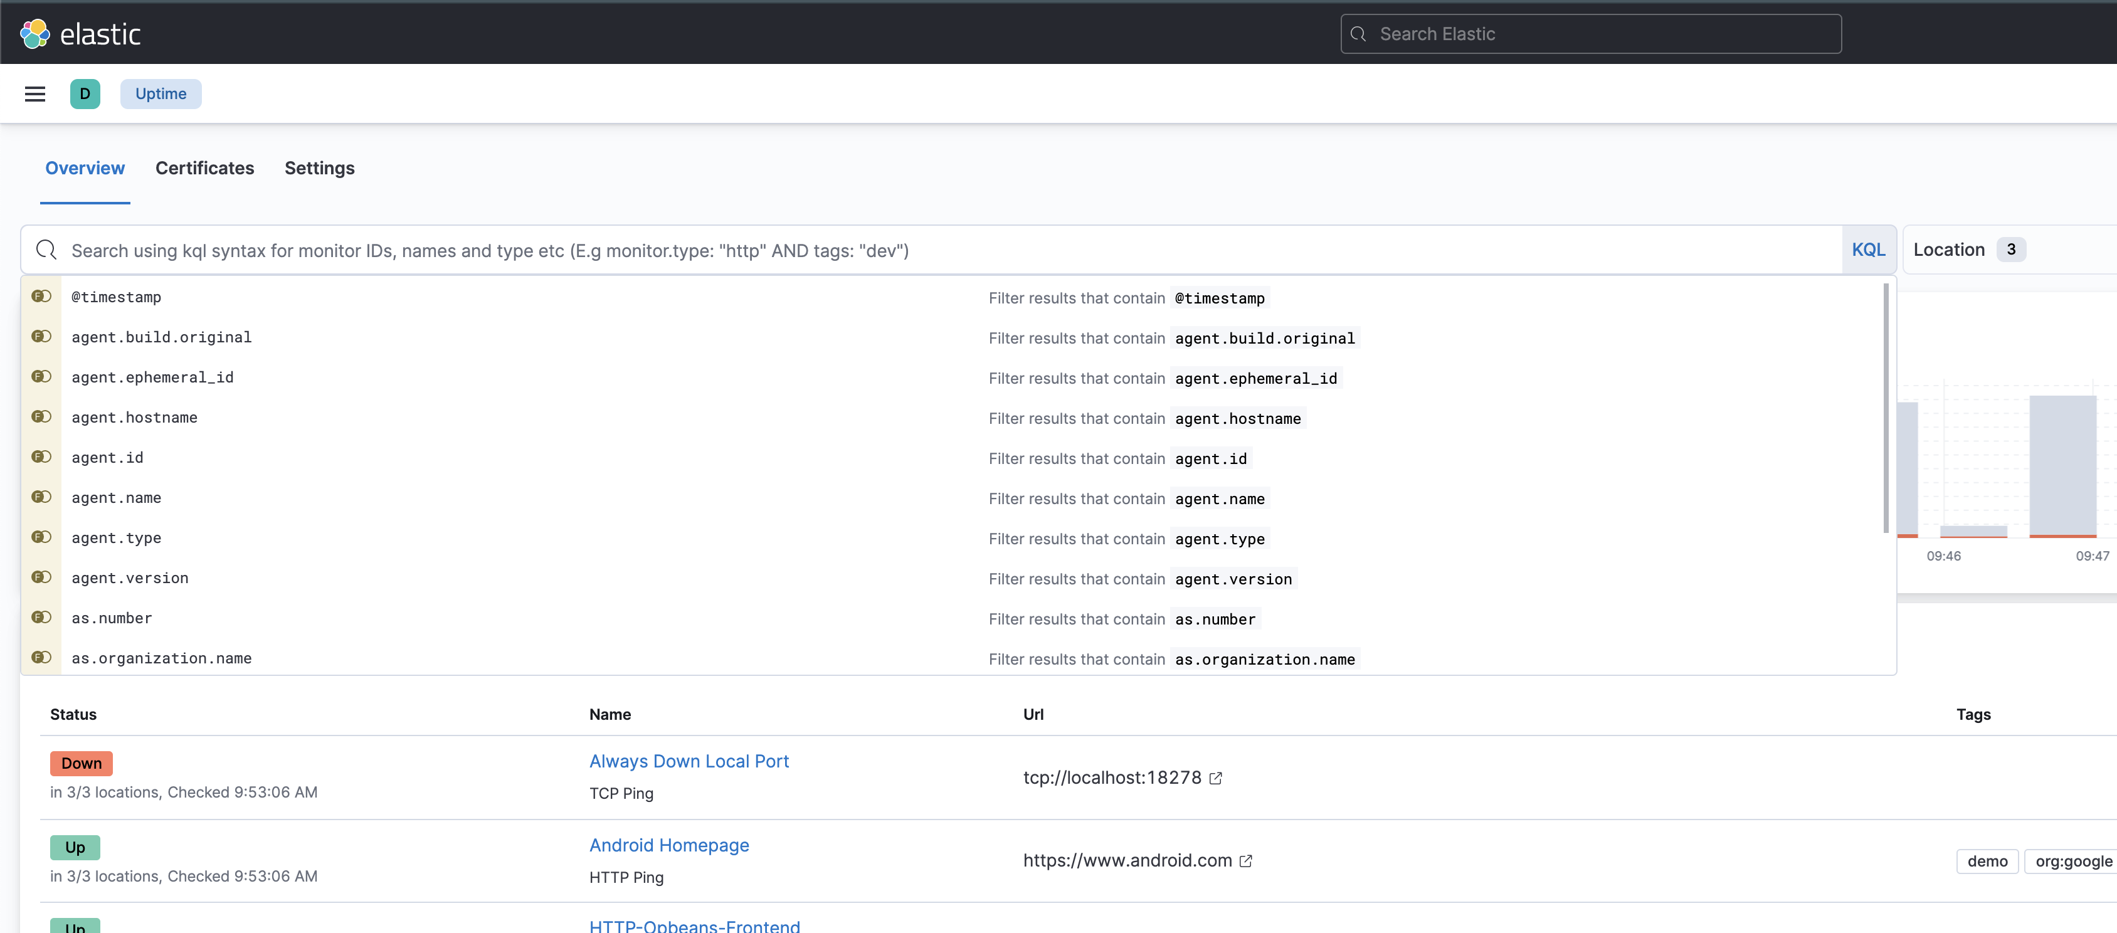Screen dimensions: 2117x933
Task: Click the field icon beside @timestamp suggestion
Action: coord(41,296)
